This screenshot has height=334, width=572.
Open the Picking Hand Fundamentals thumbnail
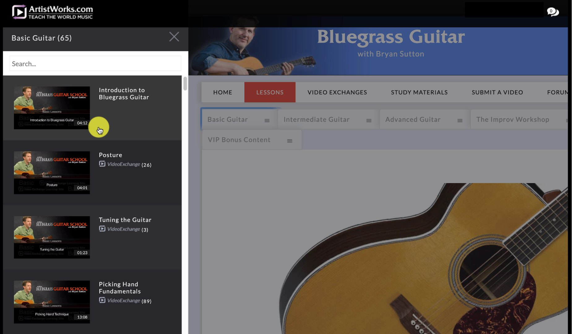(52, 302)
